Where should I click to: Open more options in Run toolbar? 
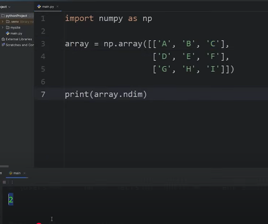pos(12,182)
